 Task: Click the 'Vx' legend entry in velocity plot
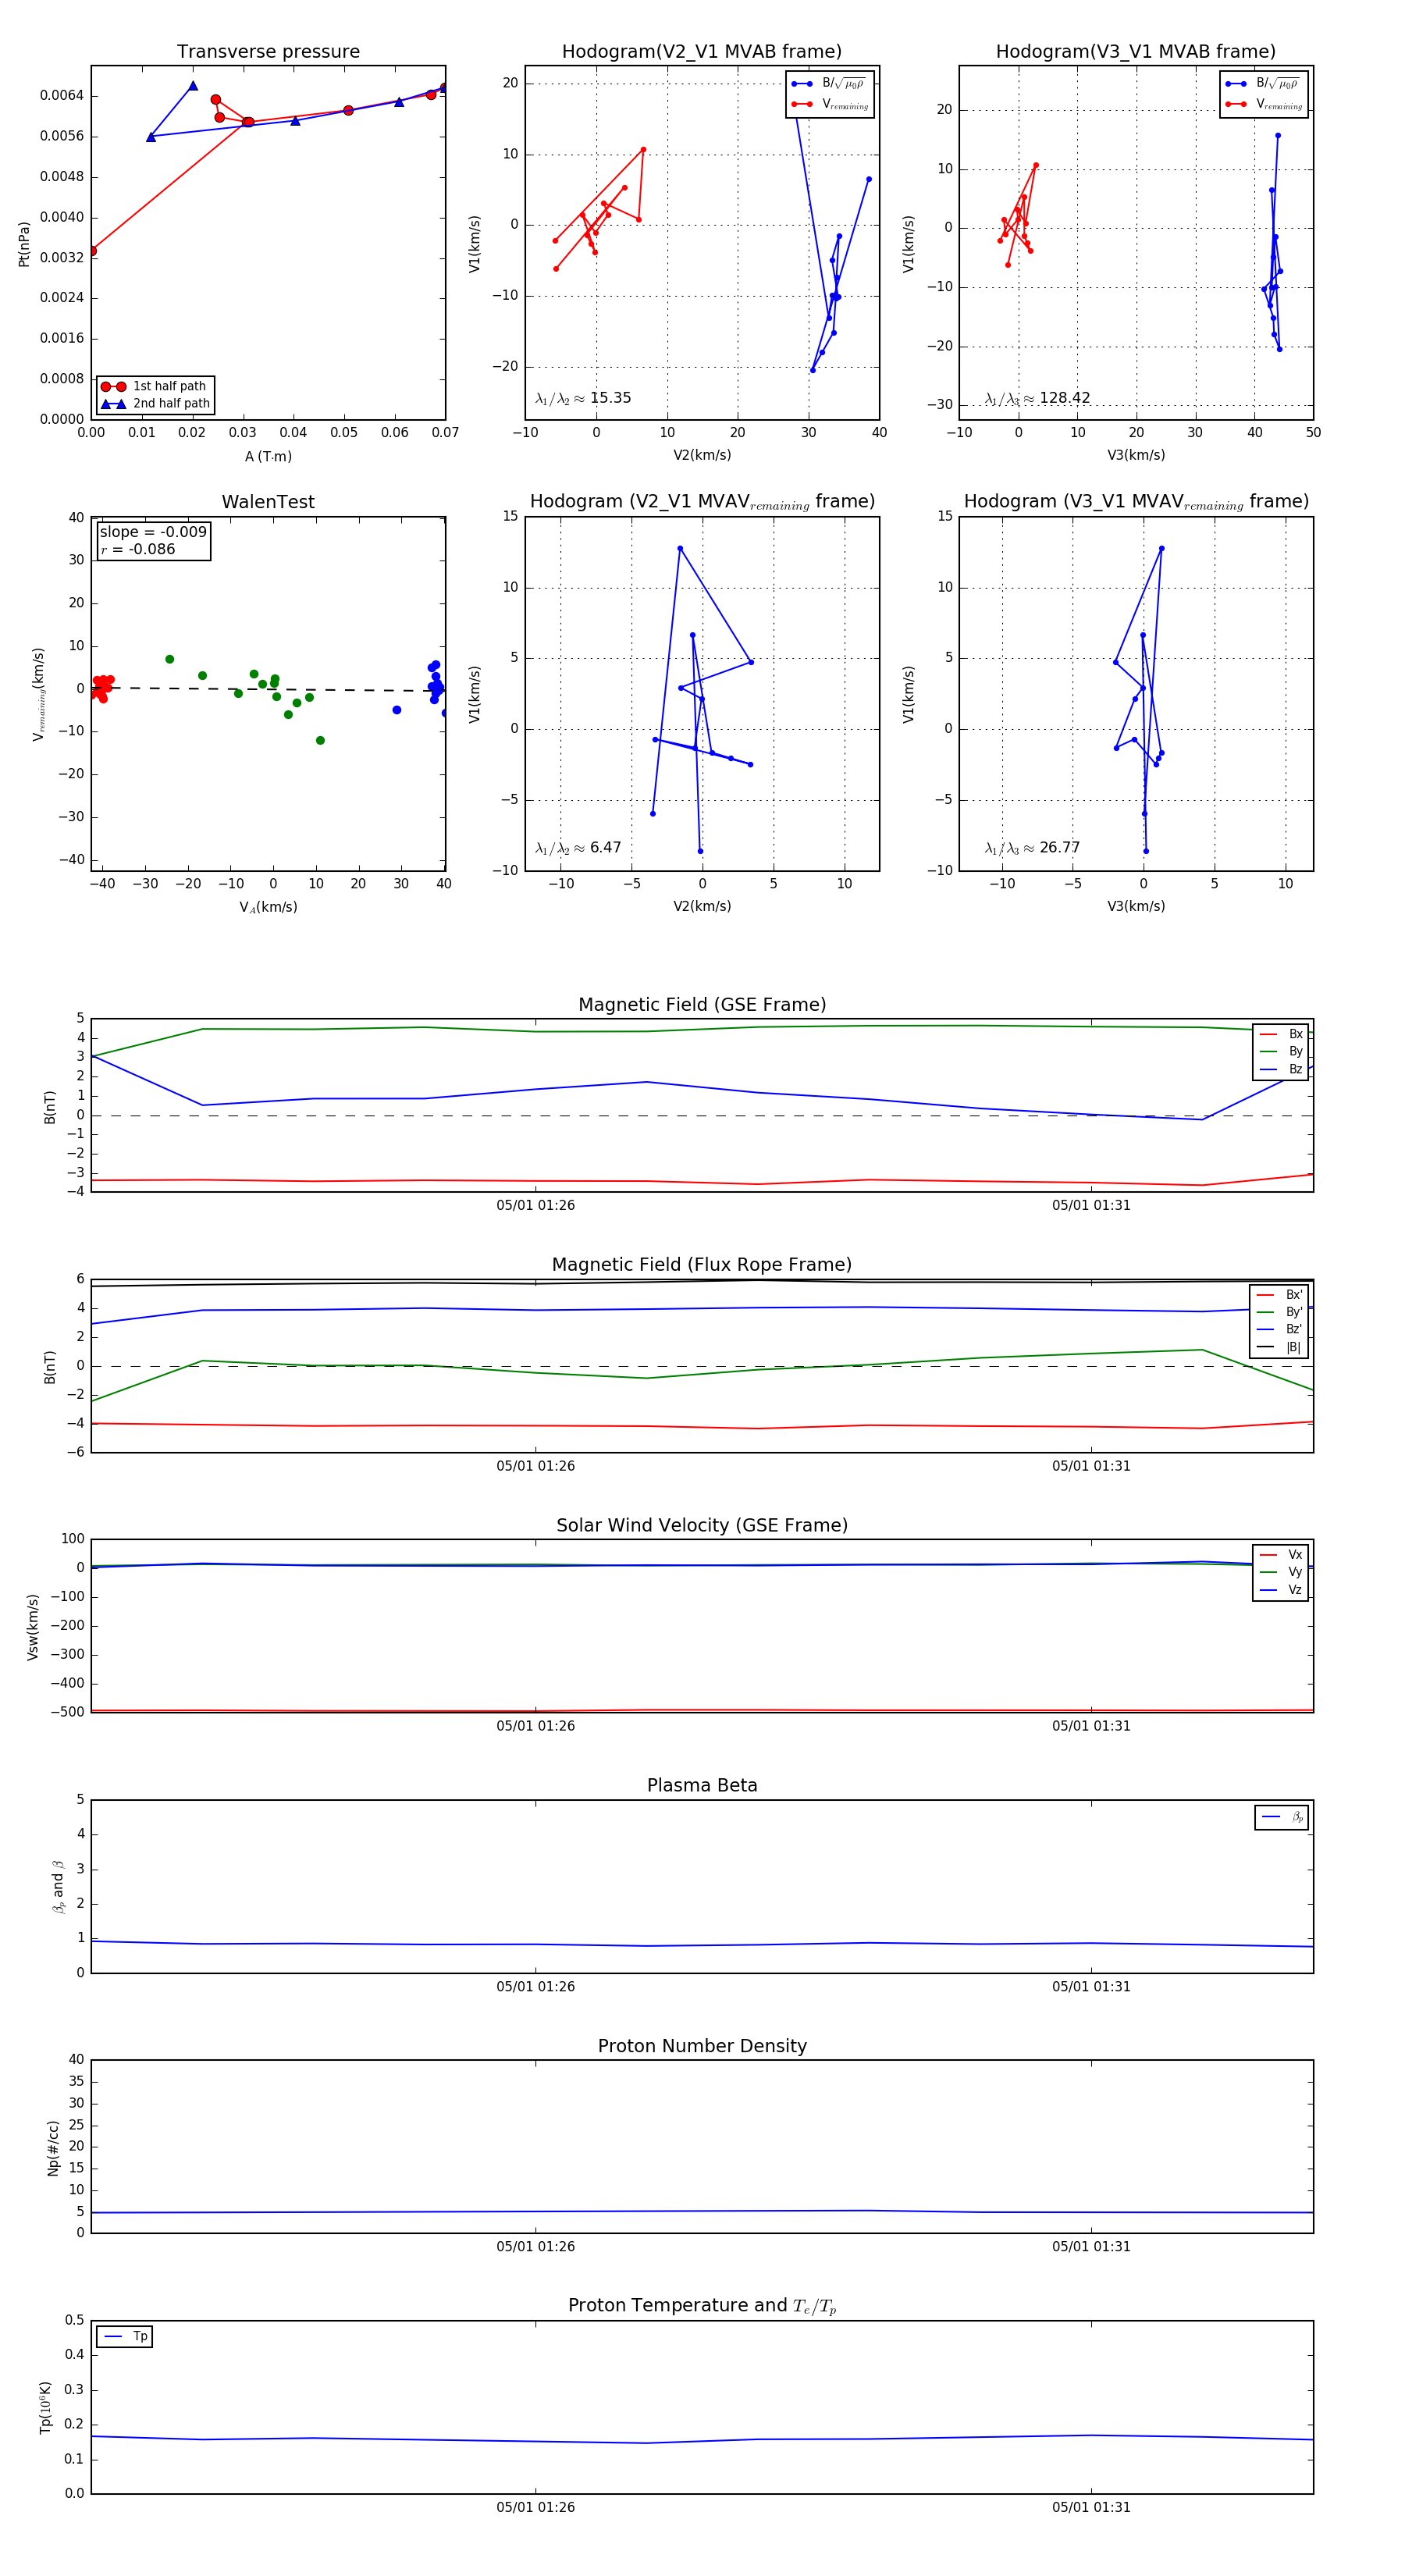(x=1281, y=1554)
